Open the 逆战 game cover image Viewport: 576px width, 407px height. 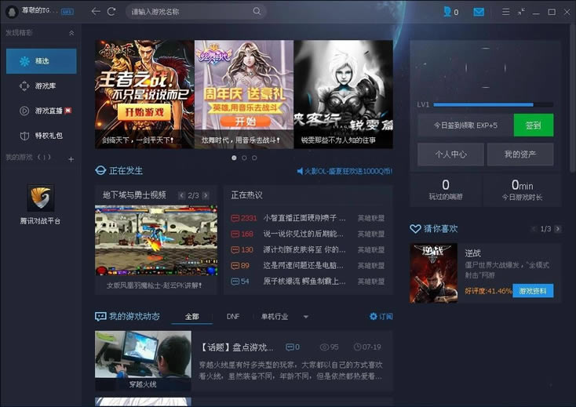click(433, 273)
